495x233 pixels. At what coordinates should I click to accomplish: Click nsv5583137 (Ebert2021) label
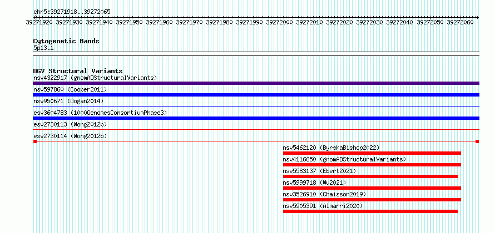coord(319,171)
